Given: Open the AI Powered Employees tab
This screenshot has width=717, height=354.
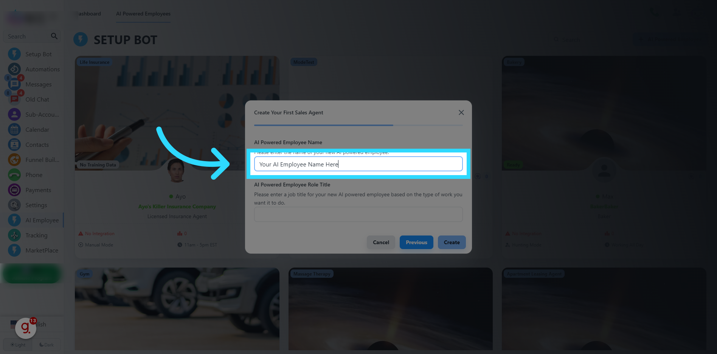Looking at the screenshot, I should coord(143,14).
